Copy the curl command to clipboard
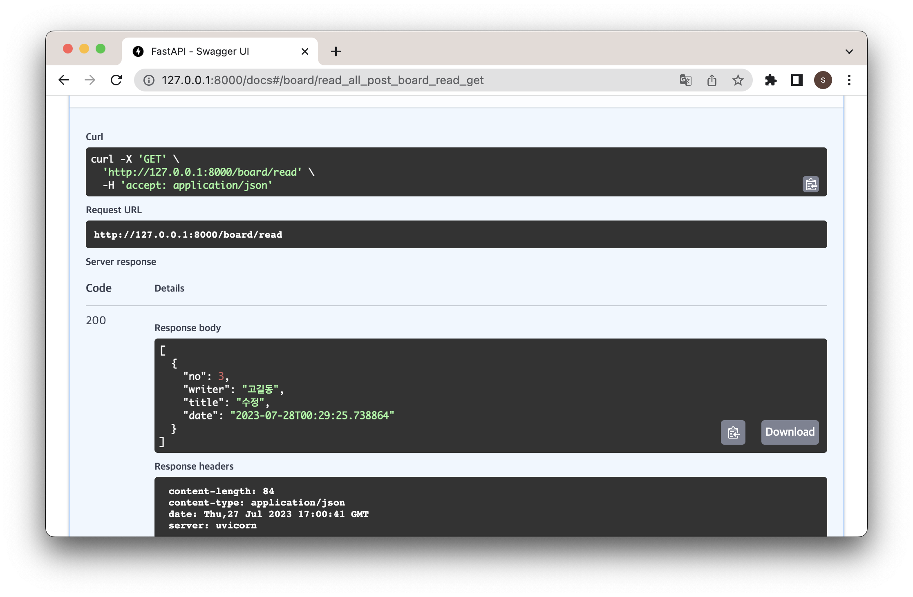This screenshot has width=913, height=597. point(810,185)
